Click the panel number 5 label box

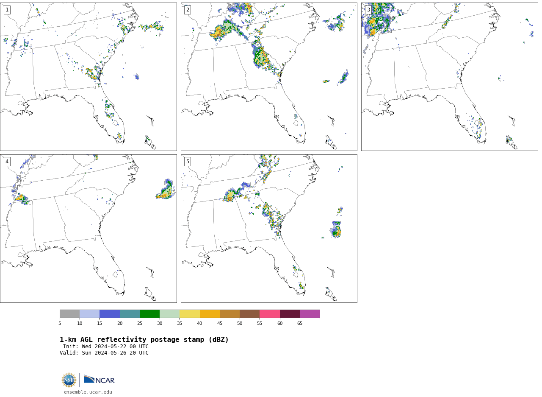188,162
